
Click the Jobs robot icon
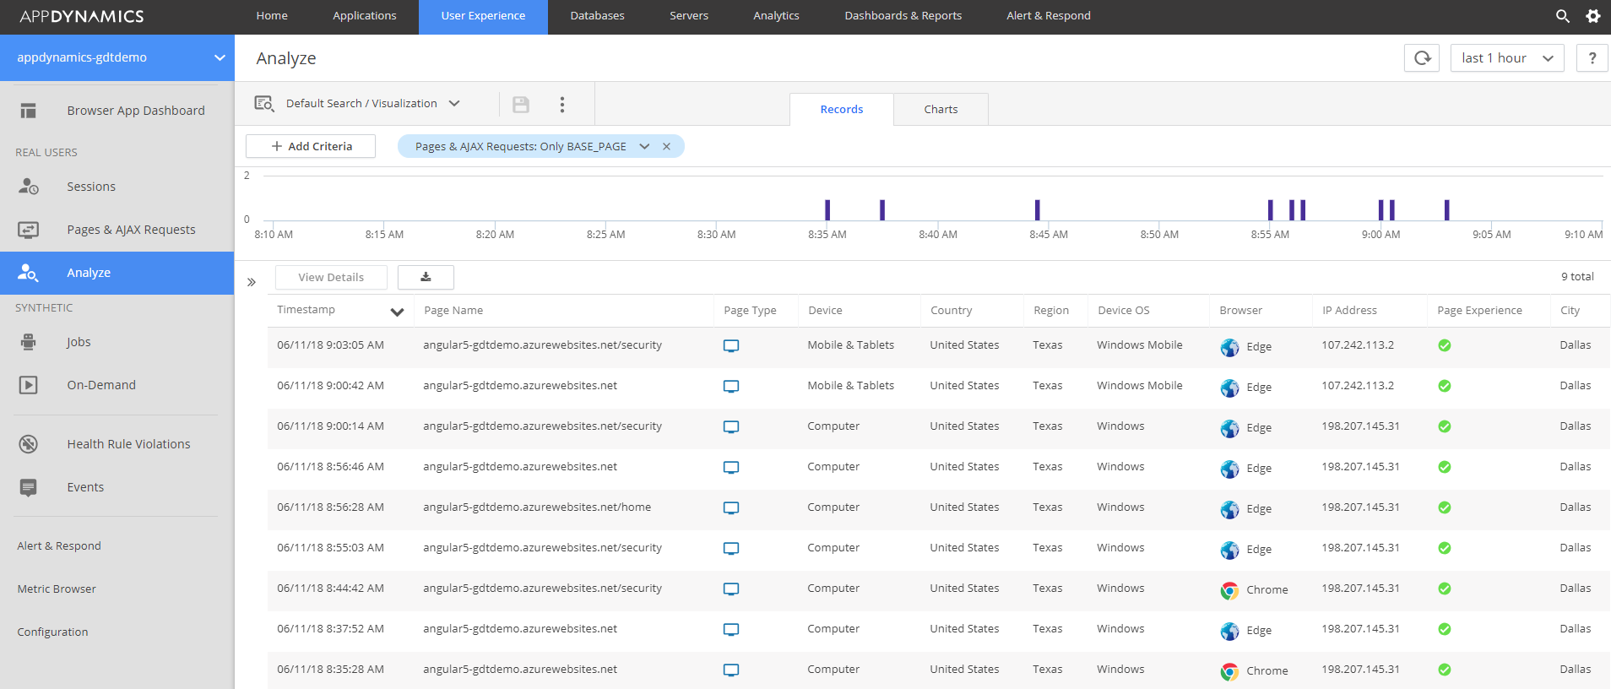(29, 342)
